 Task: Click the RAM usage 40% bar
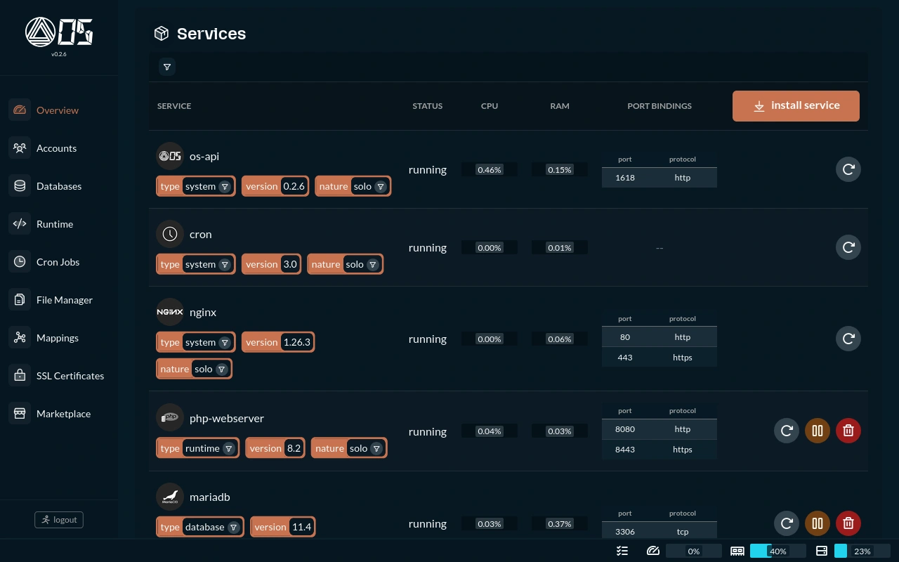point(777,551)
